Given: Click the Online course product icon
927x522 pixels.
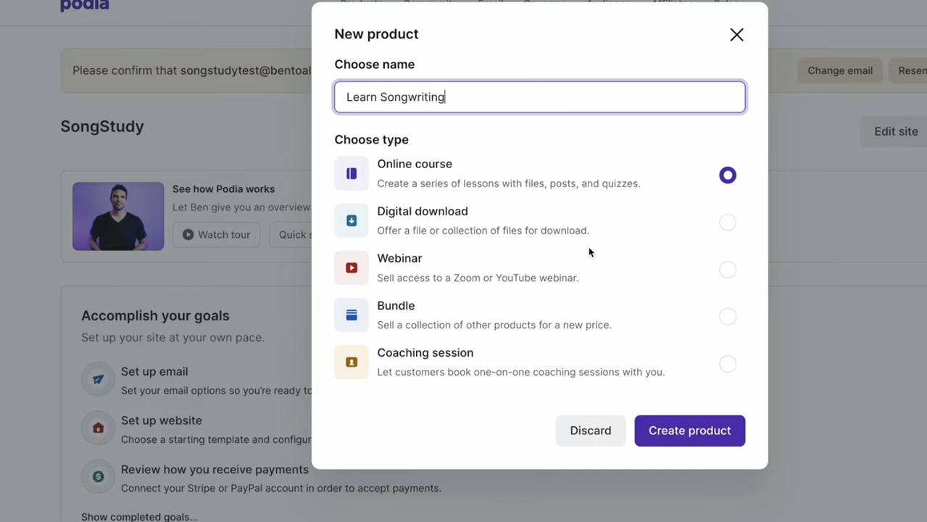Looking at the screenshot, I should coord(352,174).
